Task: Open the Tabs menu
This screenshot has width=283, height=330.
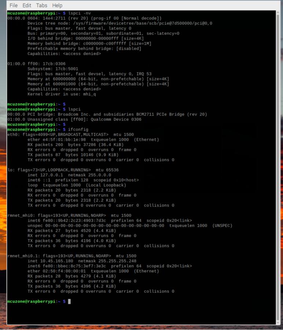Action: [41, 5]
